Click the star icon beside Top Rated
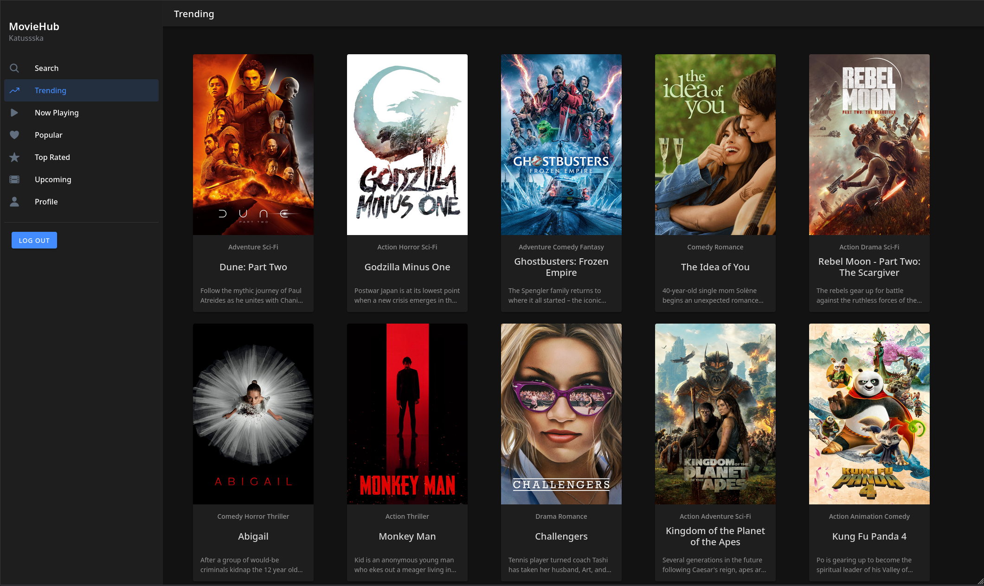984x586 pixels. [14, 157]
